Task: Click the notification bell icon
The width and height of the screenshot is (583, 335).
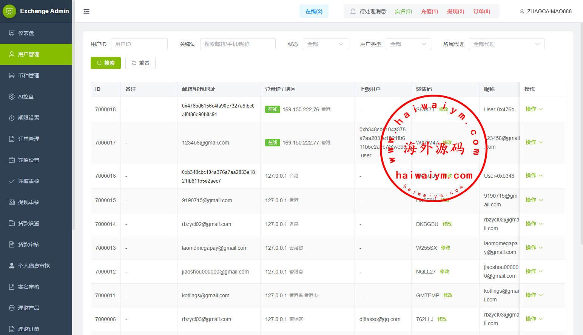Action: pos(353,11)
